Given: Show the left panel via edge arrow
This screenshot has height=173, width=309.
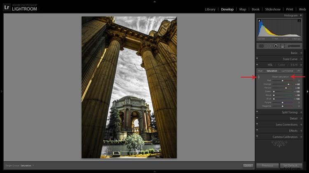Looking at the screenshot, I should [1, 91].
